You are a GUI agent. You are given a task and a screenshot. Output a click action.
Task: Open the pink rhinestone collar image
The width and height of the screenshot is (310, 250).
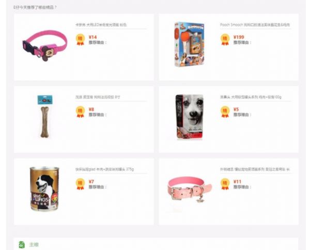click(x=190, y=190)
